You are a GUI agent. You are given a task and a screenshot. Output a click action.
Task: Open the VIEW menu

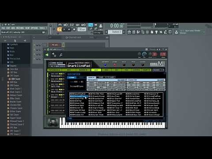[27, 28]
